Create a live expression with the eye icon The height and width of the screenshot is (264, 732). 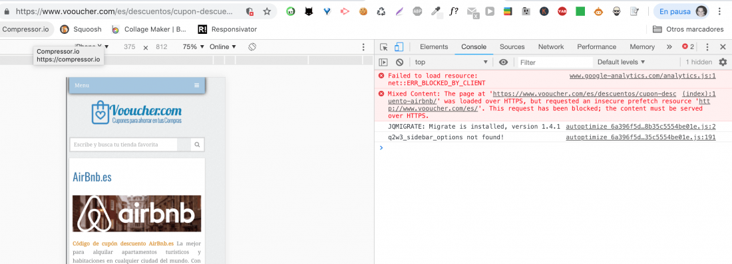(x=503, y=62)
